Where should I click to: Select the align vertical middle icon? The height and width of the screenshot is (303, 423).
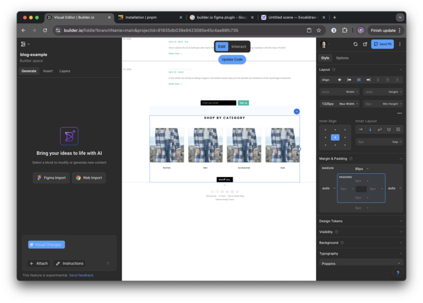pyautogui.click(x=388, y=79)
